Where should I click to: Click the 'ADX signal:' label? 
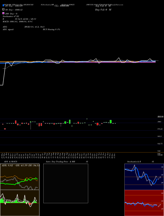[8, 29]
